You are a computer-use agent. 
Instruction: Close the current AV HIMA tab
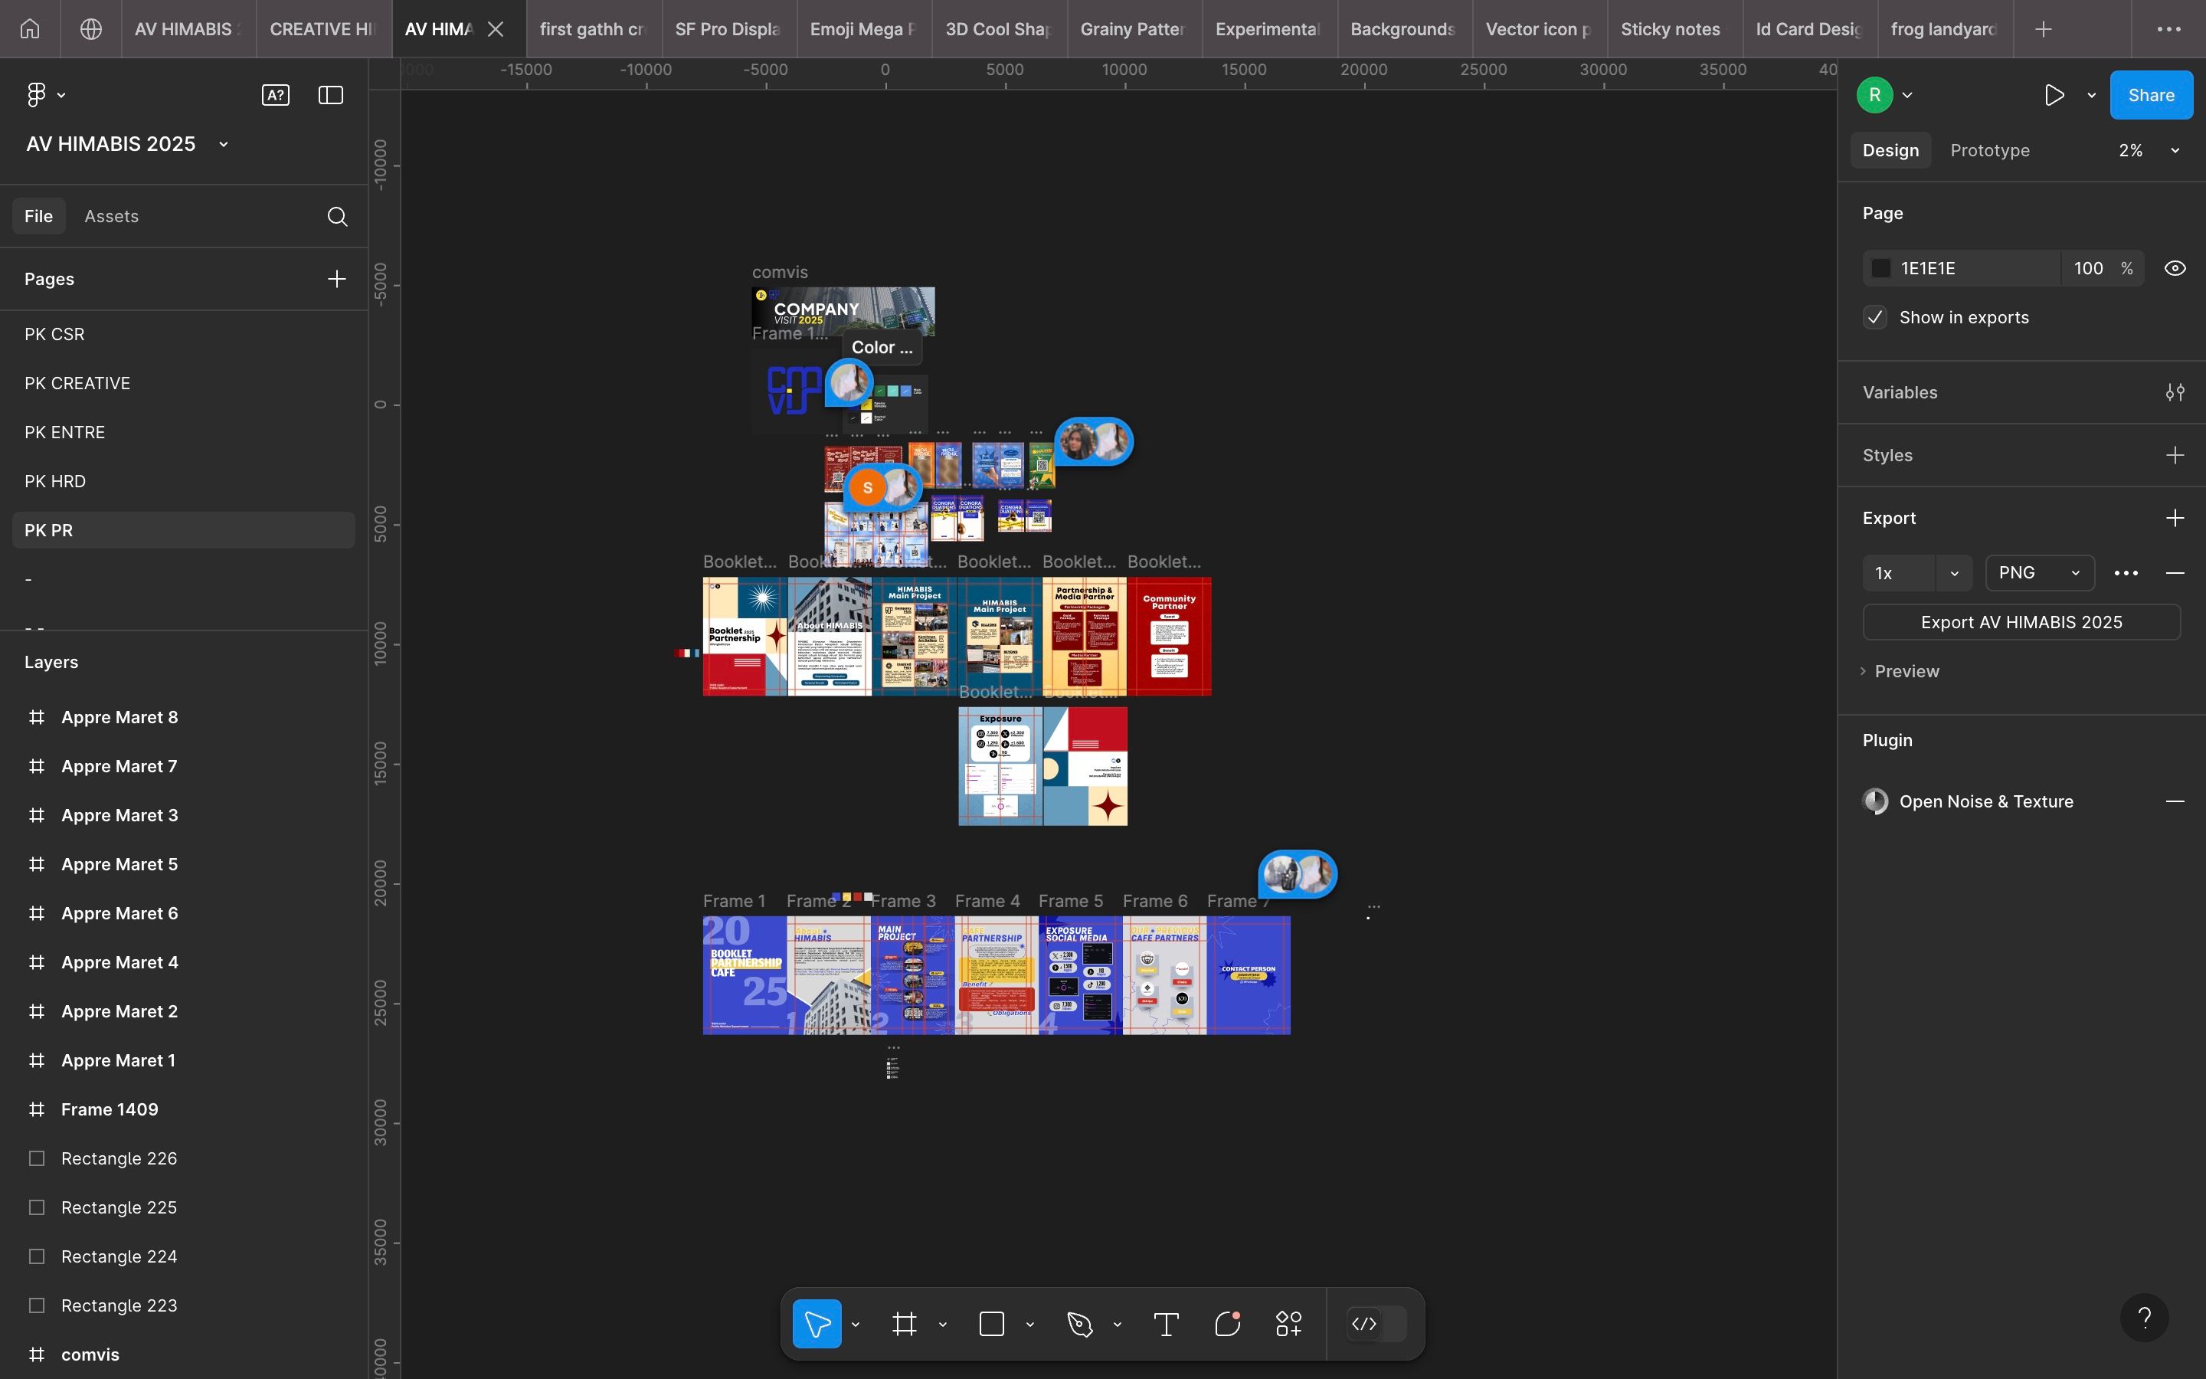click(x=496, y=29)
